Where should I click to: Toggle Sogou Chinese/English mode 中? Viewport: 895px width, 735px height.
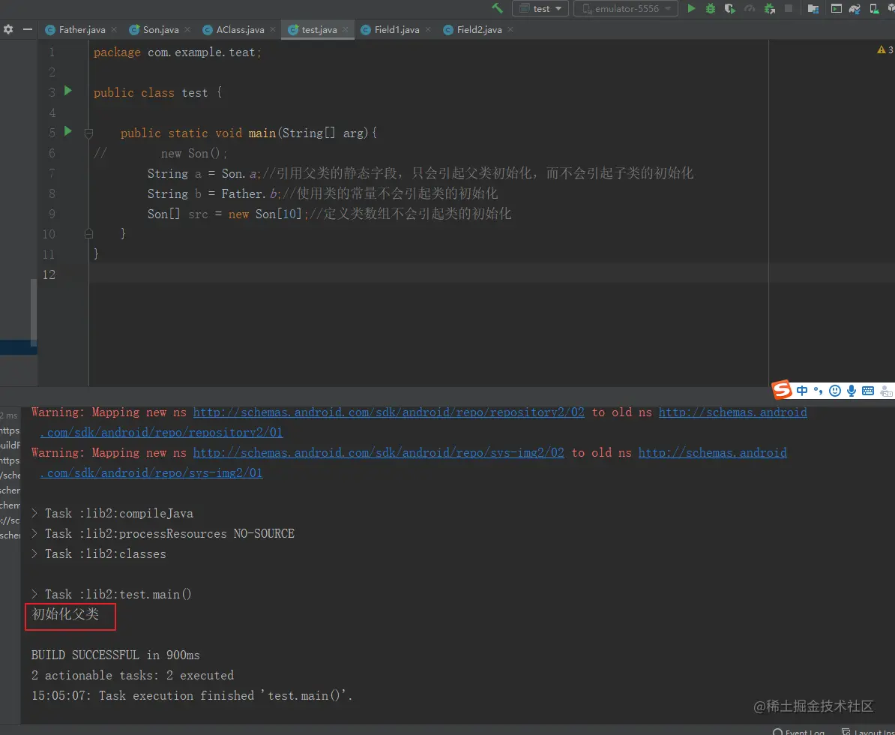click(802, 391)
